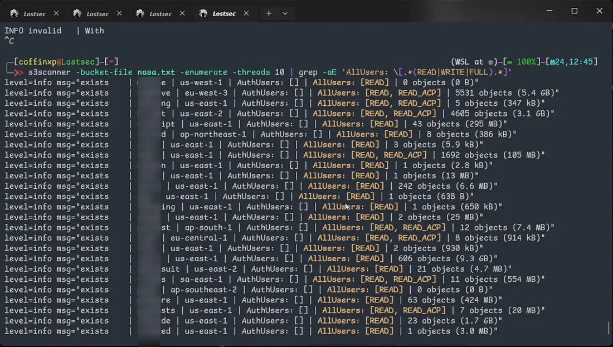Click the '-bucket-file' flag
Image resolution: width=613 pixels, height=347 pixels.
pyautogui.click(x=104, y=72)
